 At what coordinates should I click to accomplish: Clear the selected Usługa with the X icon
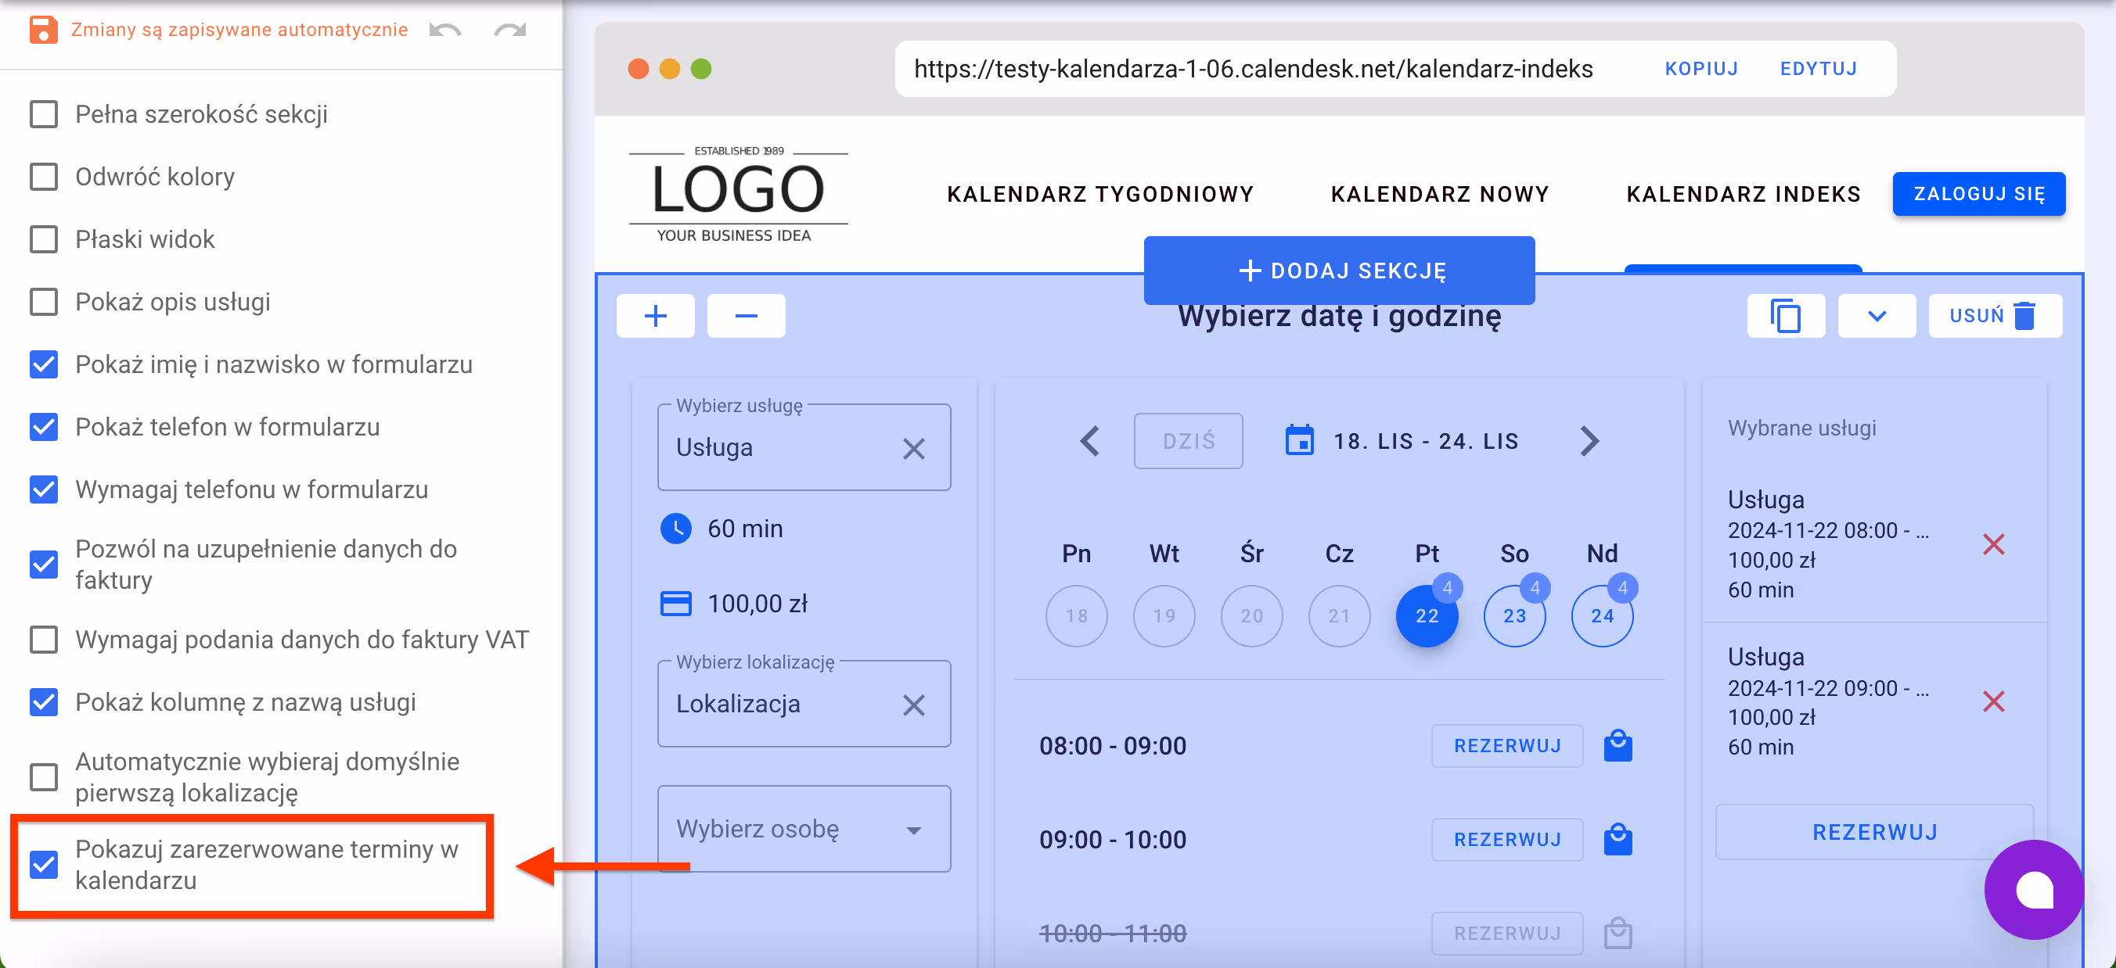click(x=914, y=448)
